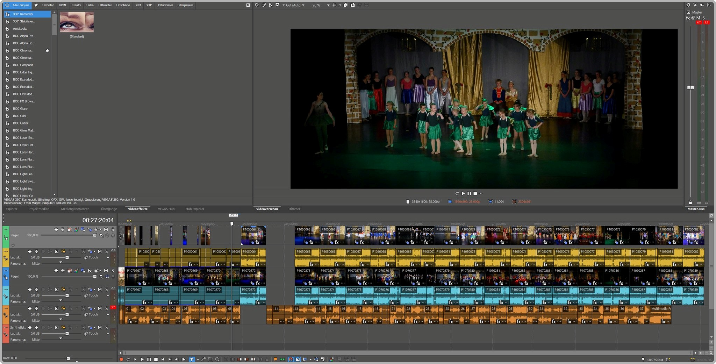
Task: Filter plug-ins by Favoriten
Action: (48, 5)
